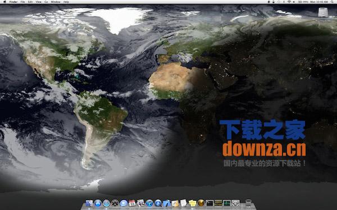Open the Go menu

pos(46,2)
